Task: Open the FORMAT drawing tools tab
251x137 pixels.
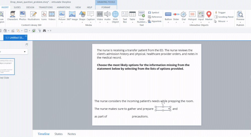Action: (x=106, y=7)
